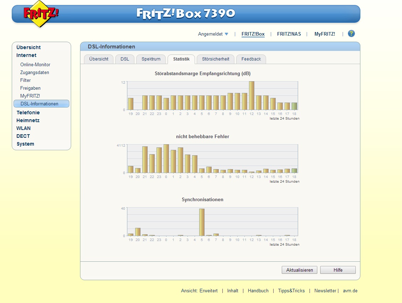This screenshot has width=402, height=303.
Task: Expand the Angemeldet dropdown arrow
Action: tap(226, 34)
